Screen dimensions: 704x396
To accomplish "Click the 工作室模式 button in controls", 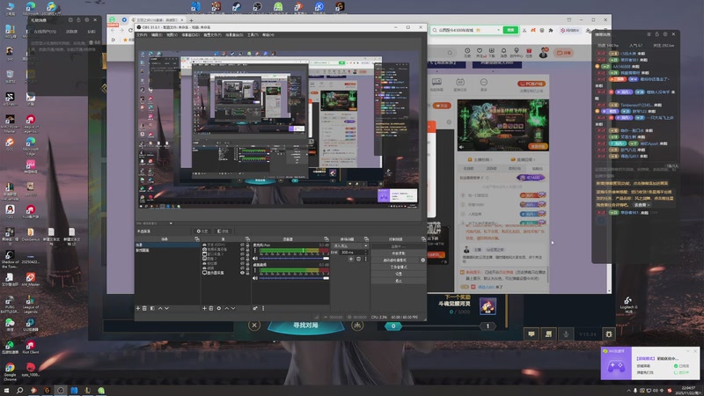I will coord(399,268).
